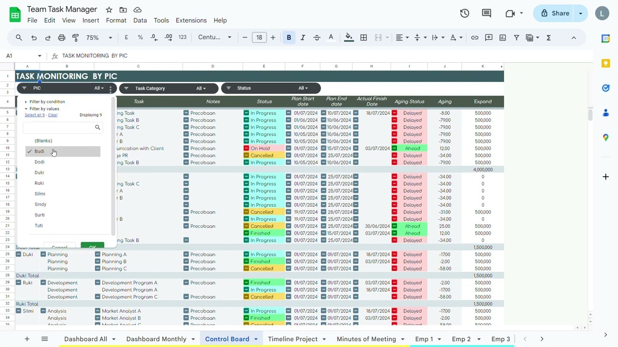Click the filter values search field
618x347 pixels.
point(63,127)
